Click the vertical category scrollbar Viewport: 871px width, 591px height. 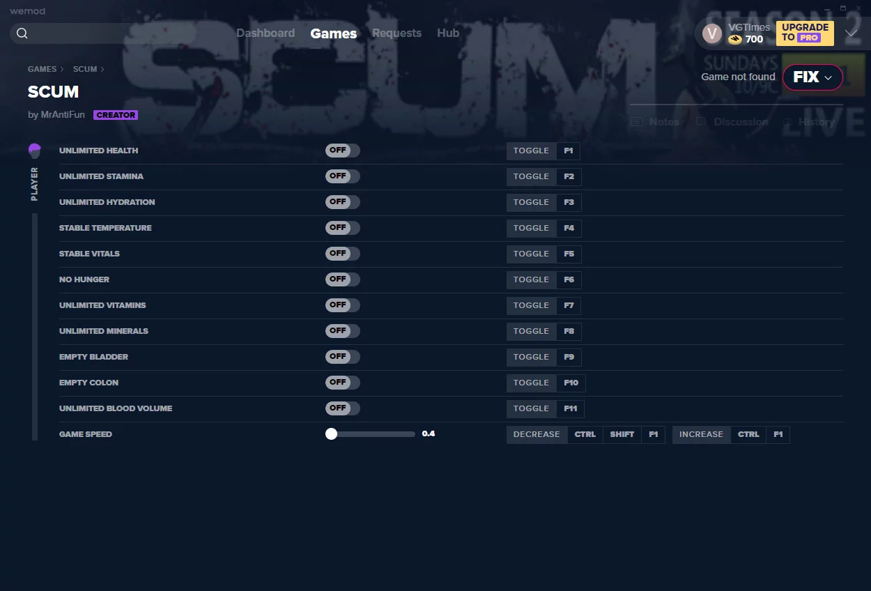(35, 327)
